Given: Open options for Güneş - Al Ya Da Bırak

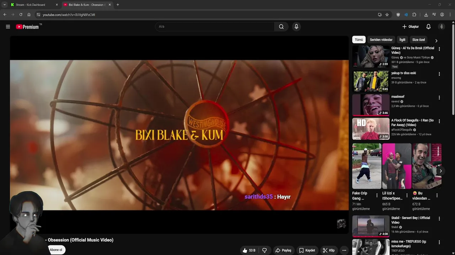Looking at the screenshot, I should point(439,49).
